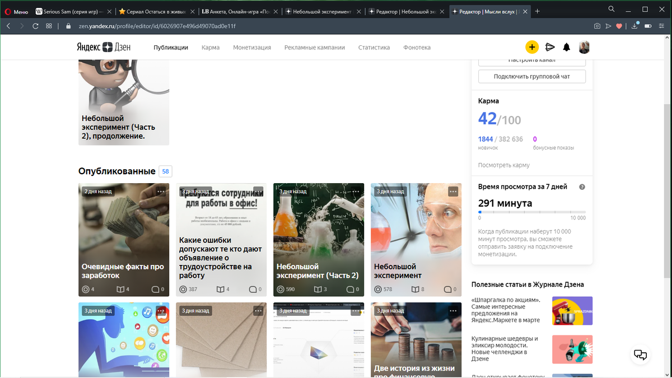Open the notifications bell
The width and height of the screenshot is (672, 378).
click(567, 48)
